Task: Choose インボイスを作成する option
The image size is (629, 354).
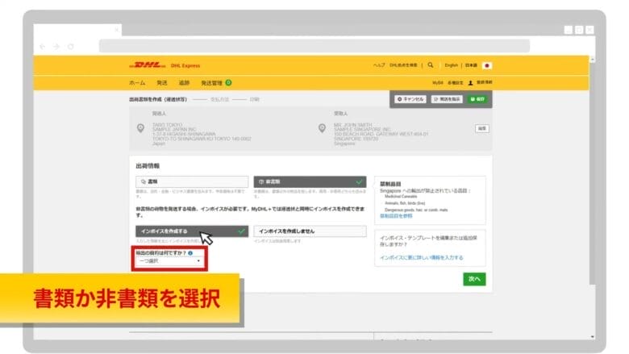Action: (192, 231)
